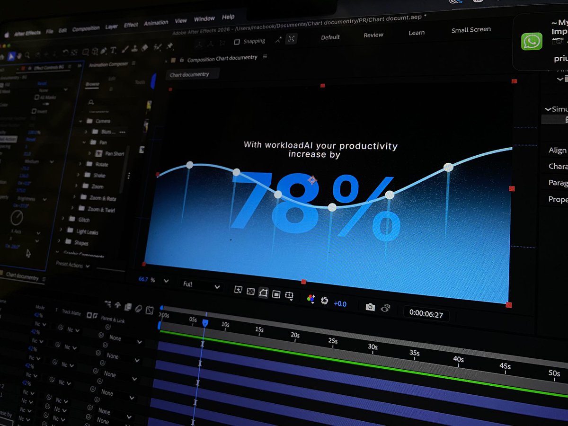This screenshot has width=568, height=426.
Task: Open the show channel color icon
Action: coord(311,299)
